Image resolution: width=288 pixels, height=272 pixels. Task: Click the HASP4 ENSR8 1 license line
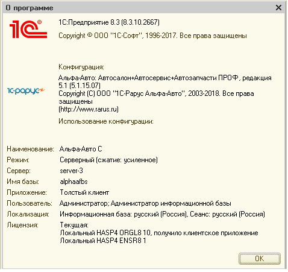tap(103, 241)
